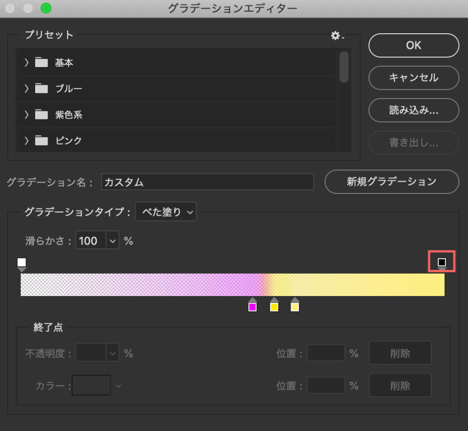Image resolution: width=468 pixels, height=431 pixels.
Task: Click the 新規グラデーション button
Action: (392, 182)
